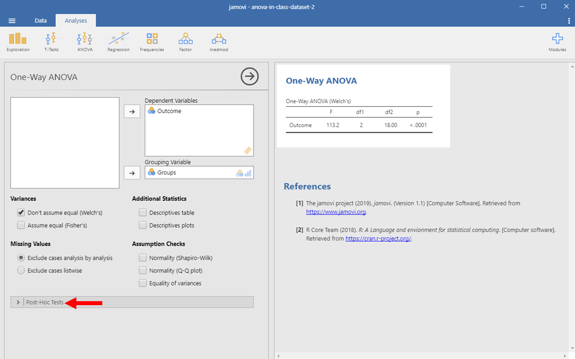Viewport: 575px width, 359px height.
Task: Open the cran.r-project.org link
Action: coord(378,239)
